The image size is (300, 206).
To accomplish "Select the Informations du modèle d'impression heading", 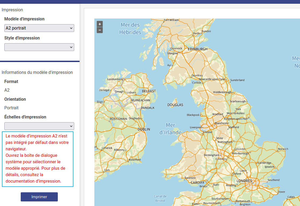I will [x=37, y=72].
